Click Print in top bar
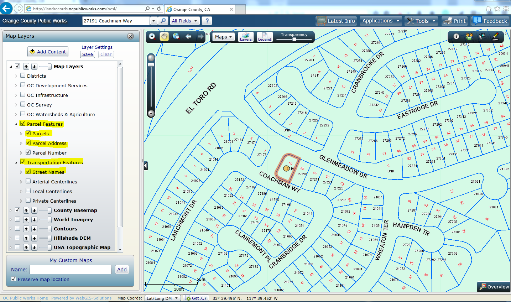Image resolution: width=511 pixels, height=302 pixels. pos(454,21)
